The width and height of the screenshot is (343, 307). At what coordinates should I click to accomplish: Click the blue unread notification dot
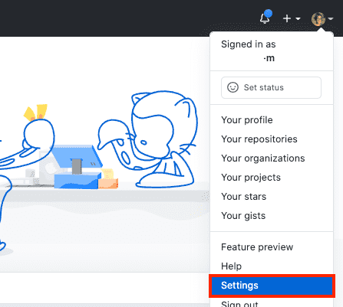pyautogui.click(x=268, y=13)
